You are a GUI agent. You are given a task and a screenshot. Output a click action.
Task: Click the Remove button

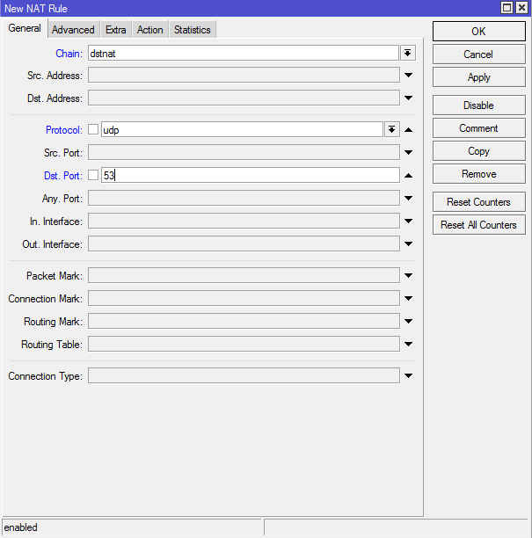(x=478, y=174)
